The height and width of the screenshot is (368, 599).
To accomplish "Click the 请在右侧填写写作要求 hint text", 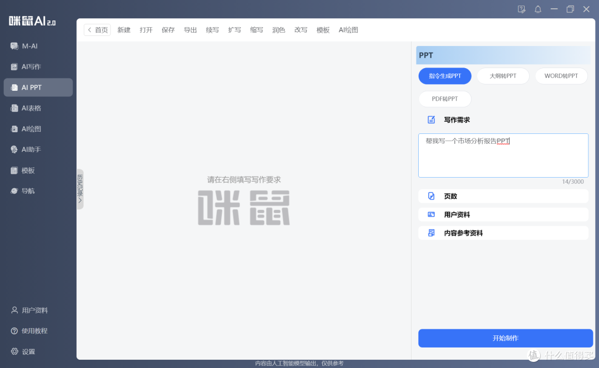I will 243,180.
